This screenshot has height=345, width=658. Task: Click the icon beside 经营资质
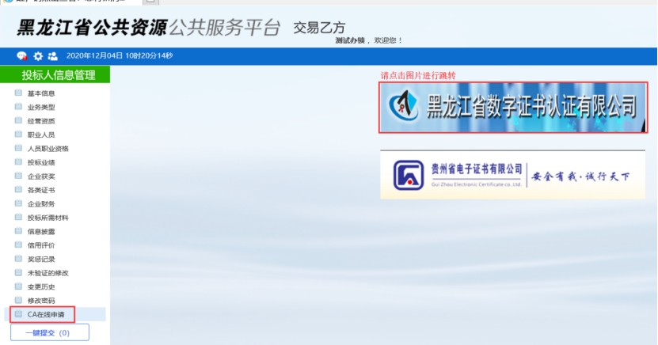18,121
